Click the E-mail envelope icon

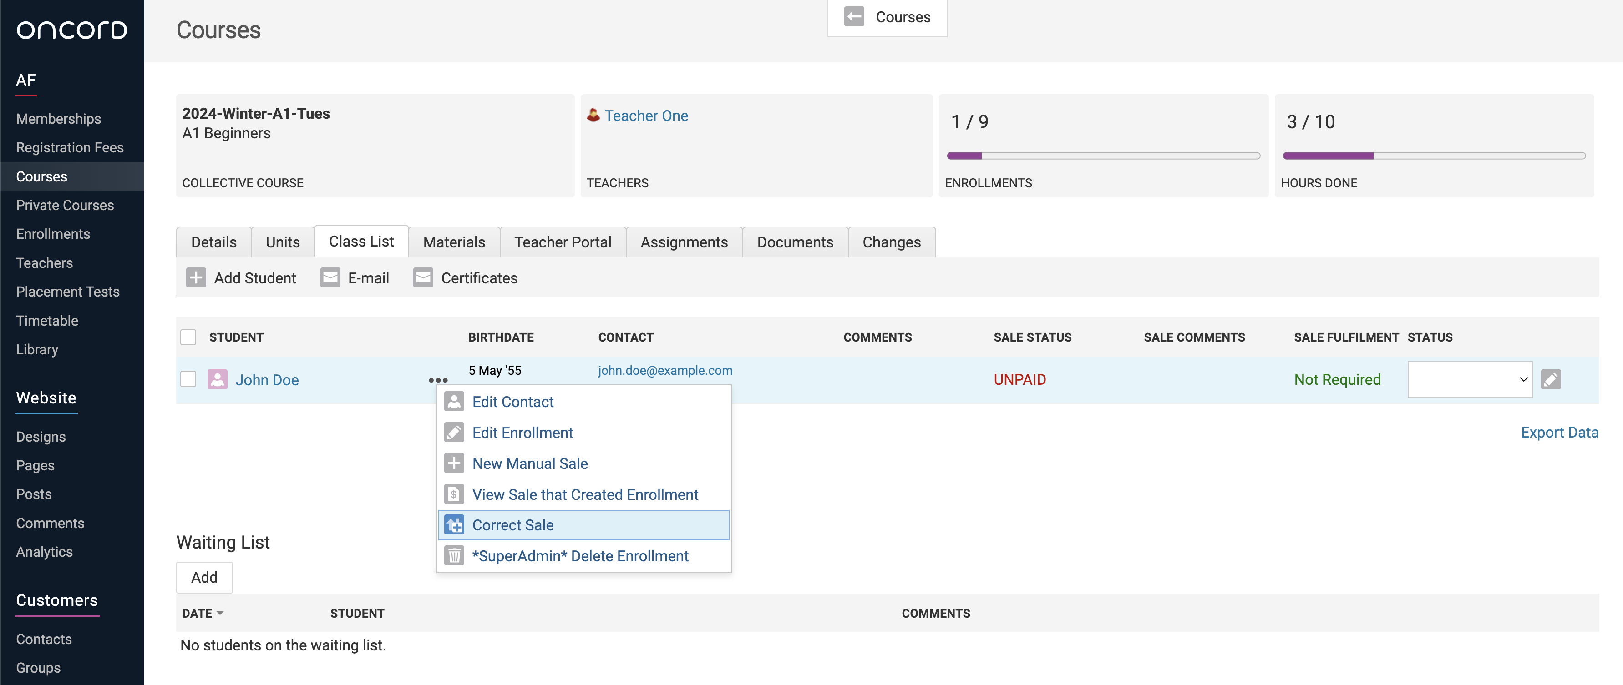330,277
